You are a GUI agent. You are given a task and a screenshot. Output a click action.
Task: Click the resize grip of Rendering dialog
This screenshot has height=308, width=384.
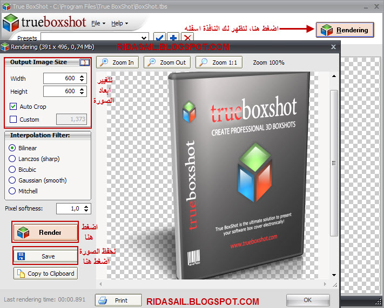pos(335,284)
